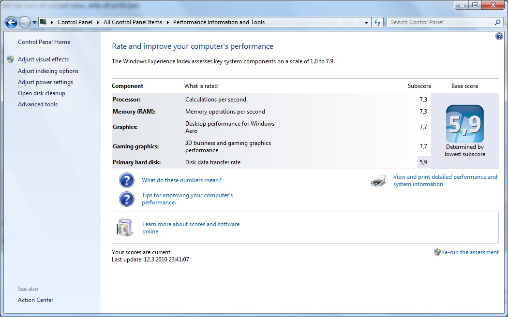Open Control Panel Home from sidebar
This screenshot has width=508, height=317.
44,42
